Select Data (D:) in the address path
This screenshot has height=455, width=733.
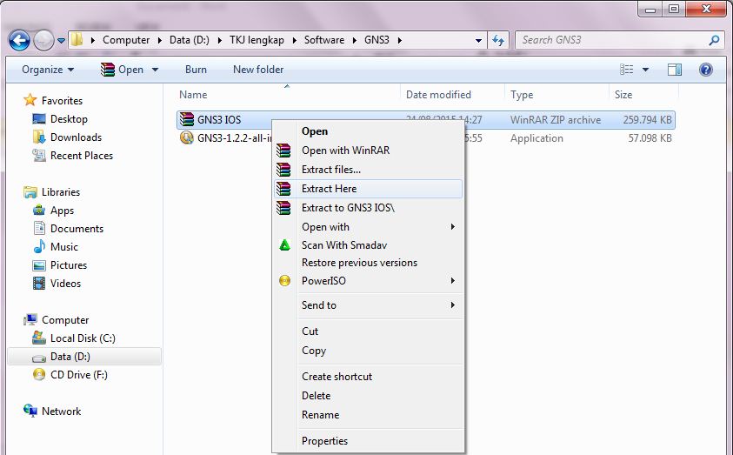click(x=190, y=40)
